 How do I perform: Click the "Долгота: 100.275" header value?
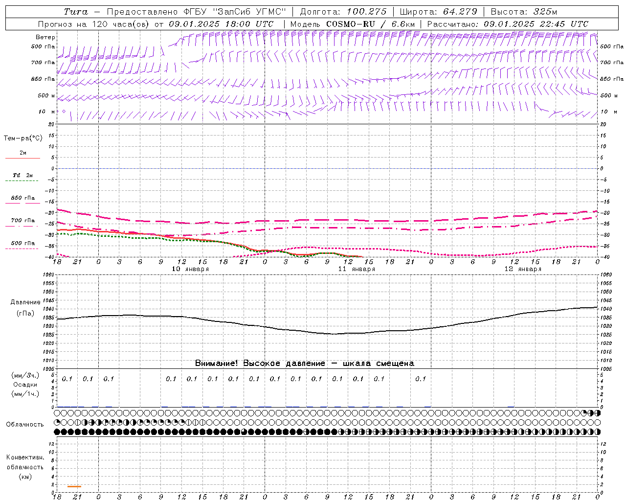tap(343, 12)
